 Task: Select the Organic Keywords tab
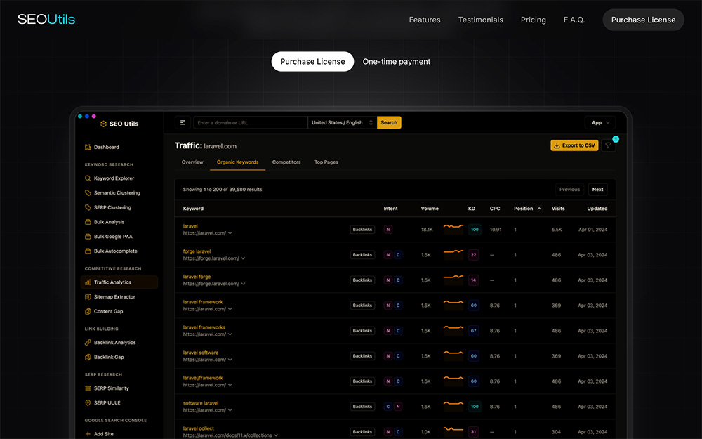click(238, 162)
